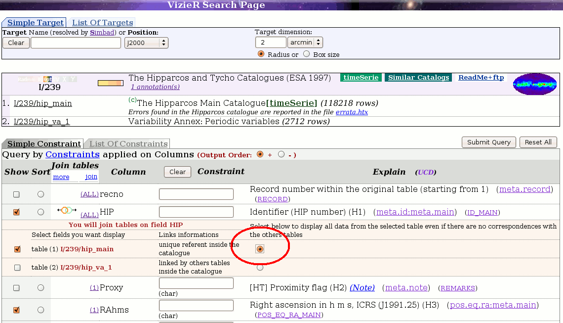Select sort radio button for HIP
Screen dimensions: 563x323
(x=41, y=212)
